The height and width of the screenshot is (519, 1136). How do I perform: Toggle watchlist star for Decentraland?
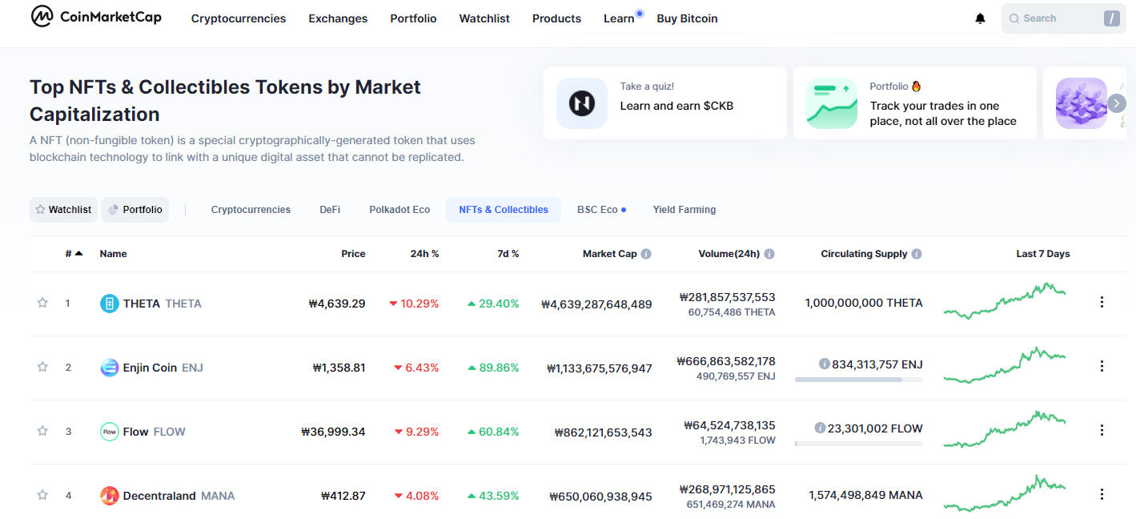point(42,495)
